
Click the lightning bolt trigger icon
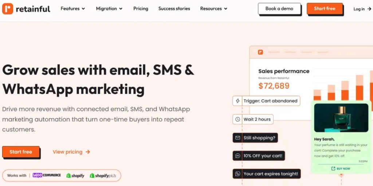237,101
